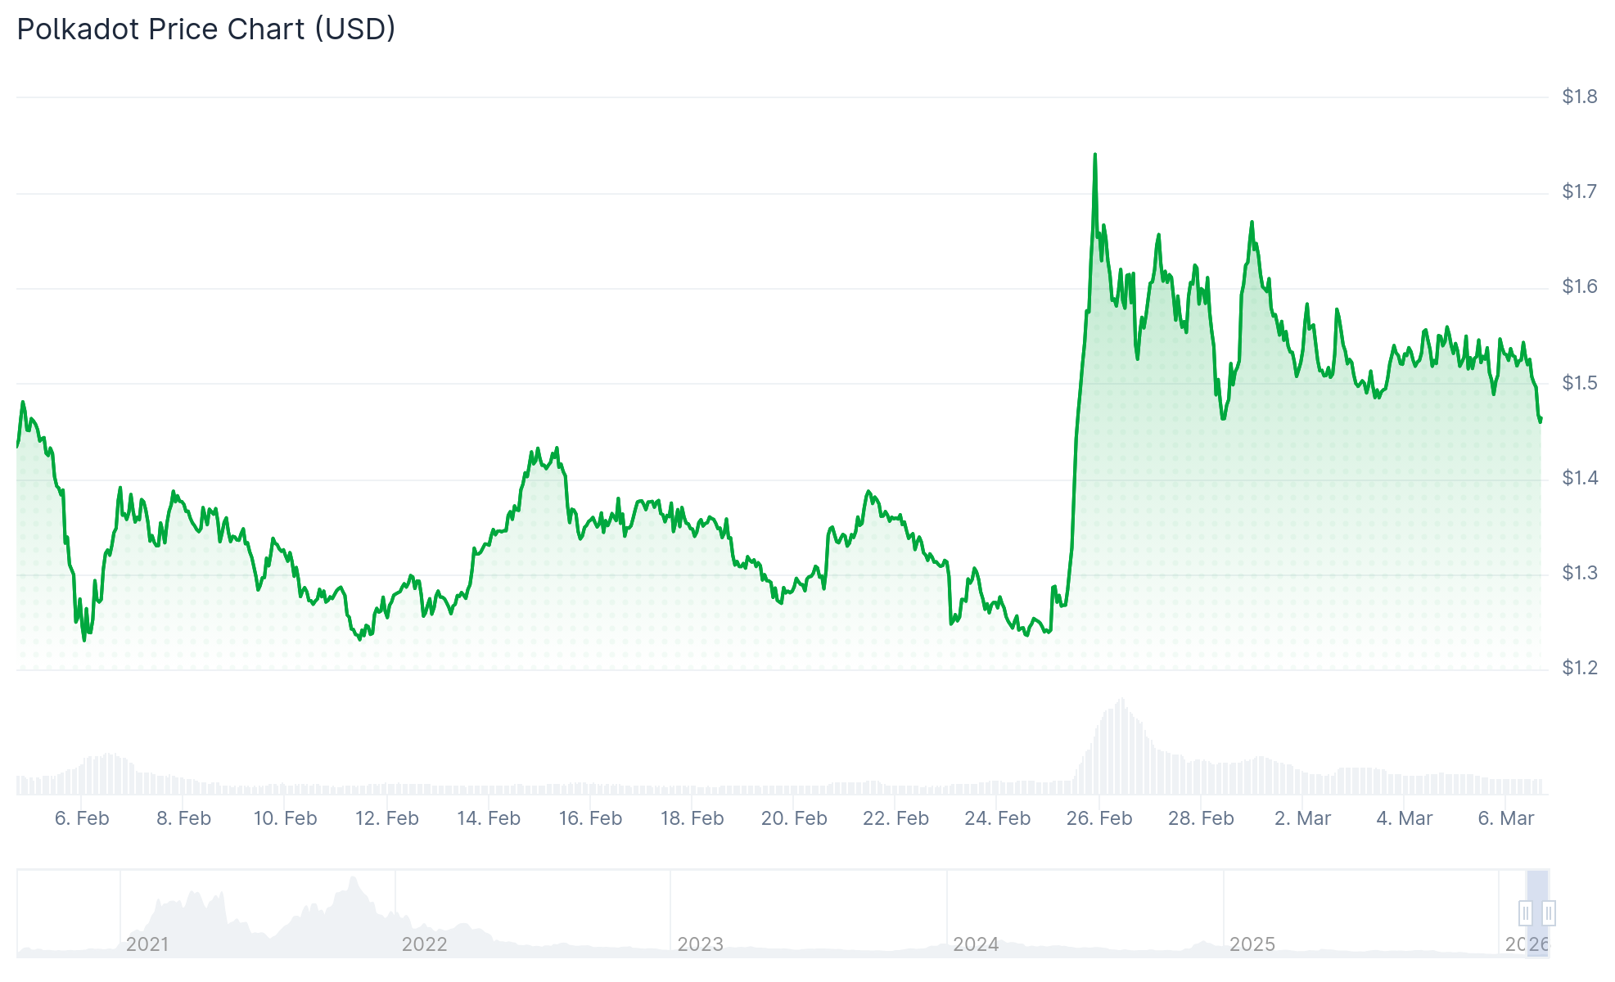Click the 2023 label in navigator
Image resolution: width=1615 pixels, height=982 pixels.
click(x=700, y=944)
